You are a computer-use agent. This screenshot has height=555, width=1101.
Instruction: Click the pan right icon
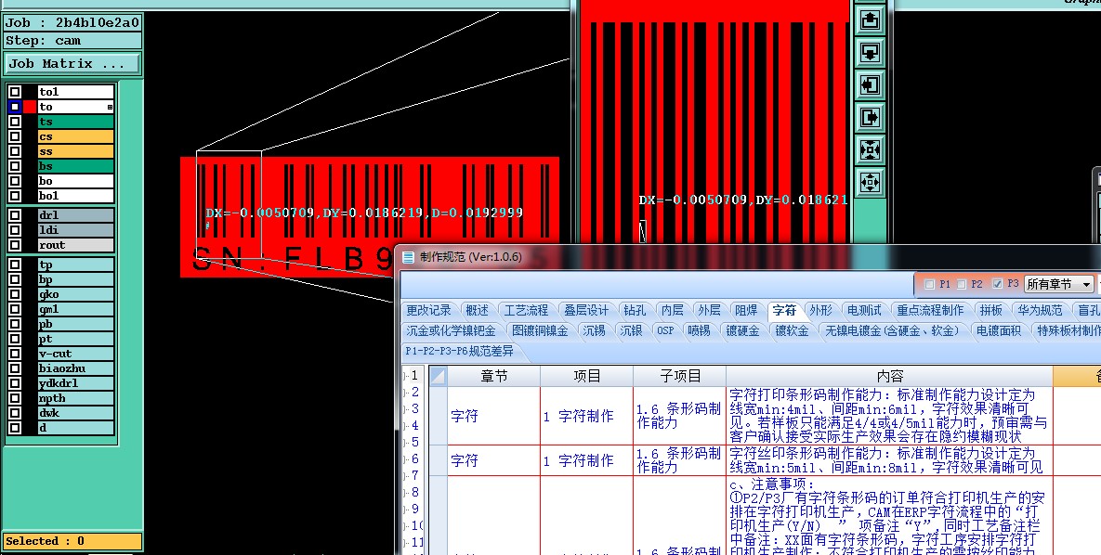pos(871,117)
